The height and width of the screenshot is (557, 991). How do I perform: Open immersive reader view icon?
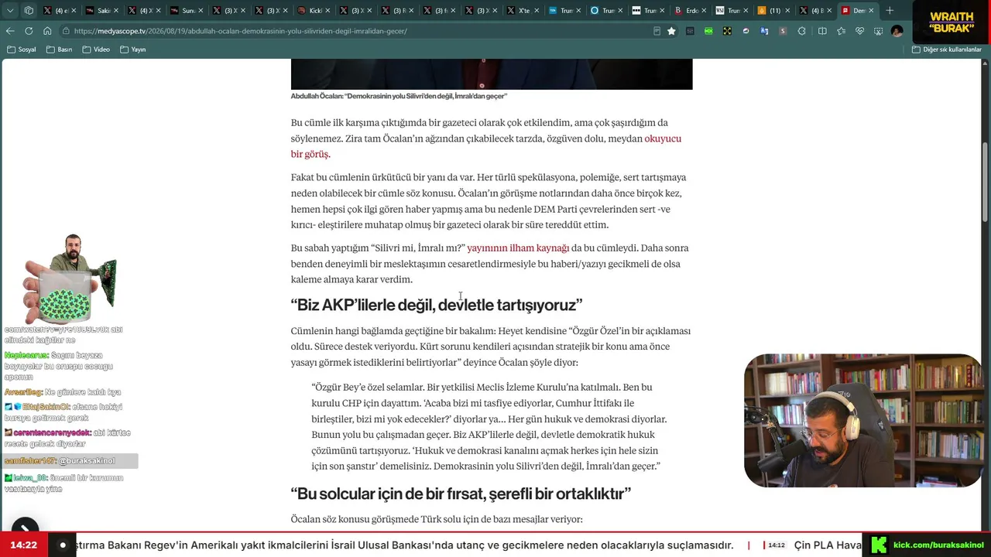coord(657,31)
